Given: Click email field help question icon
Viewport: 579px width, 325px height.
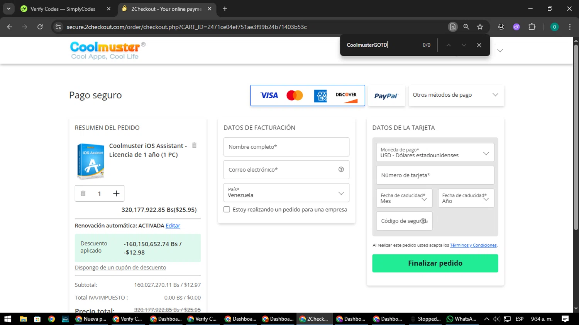Looking at the screenshot, I should tap(341, 170).
